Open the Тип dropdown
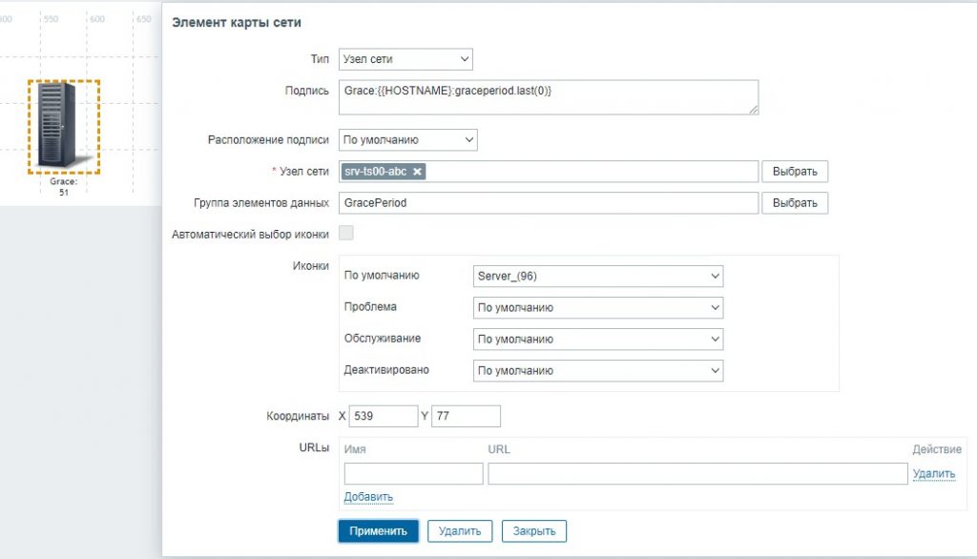This screenshot has width=977, height=559. [405, 59]
